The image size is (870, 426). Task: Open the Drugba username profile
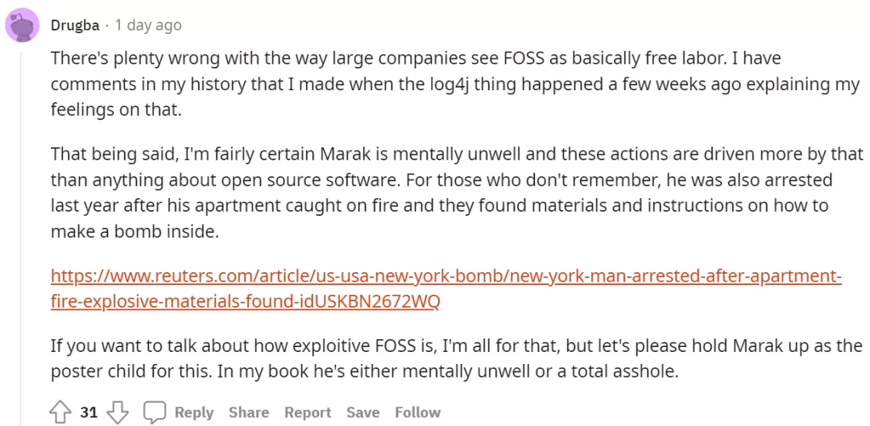(75, 26)
